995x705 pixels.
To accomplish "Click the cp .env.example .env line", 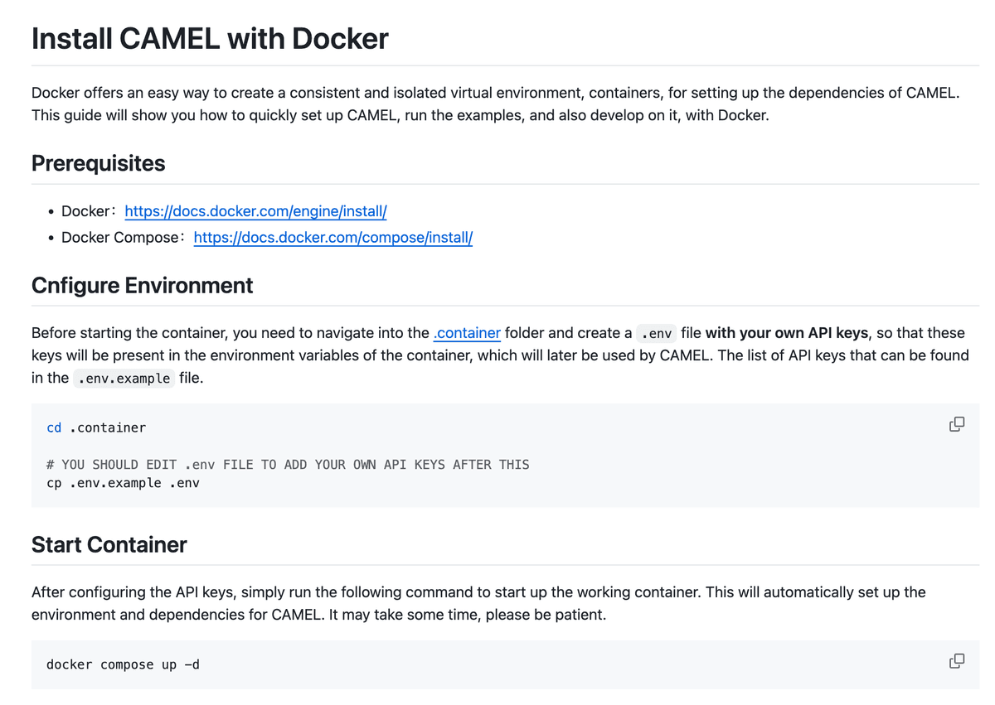I will point(123,483).
